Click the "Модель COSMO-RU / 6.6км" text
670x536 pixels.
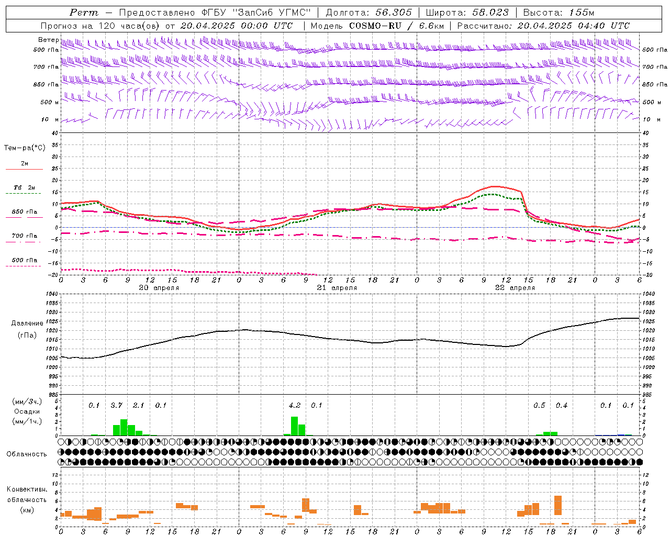click(x=377, y=26)
